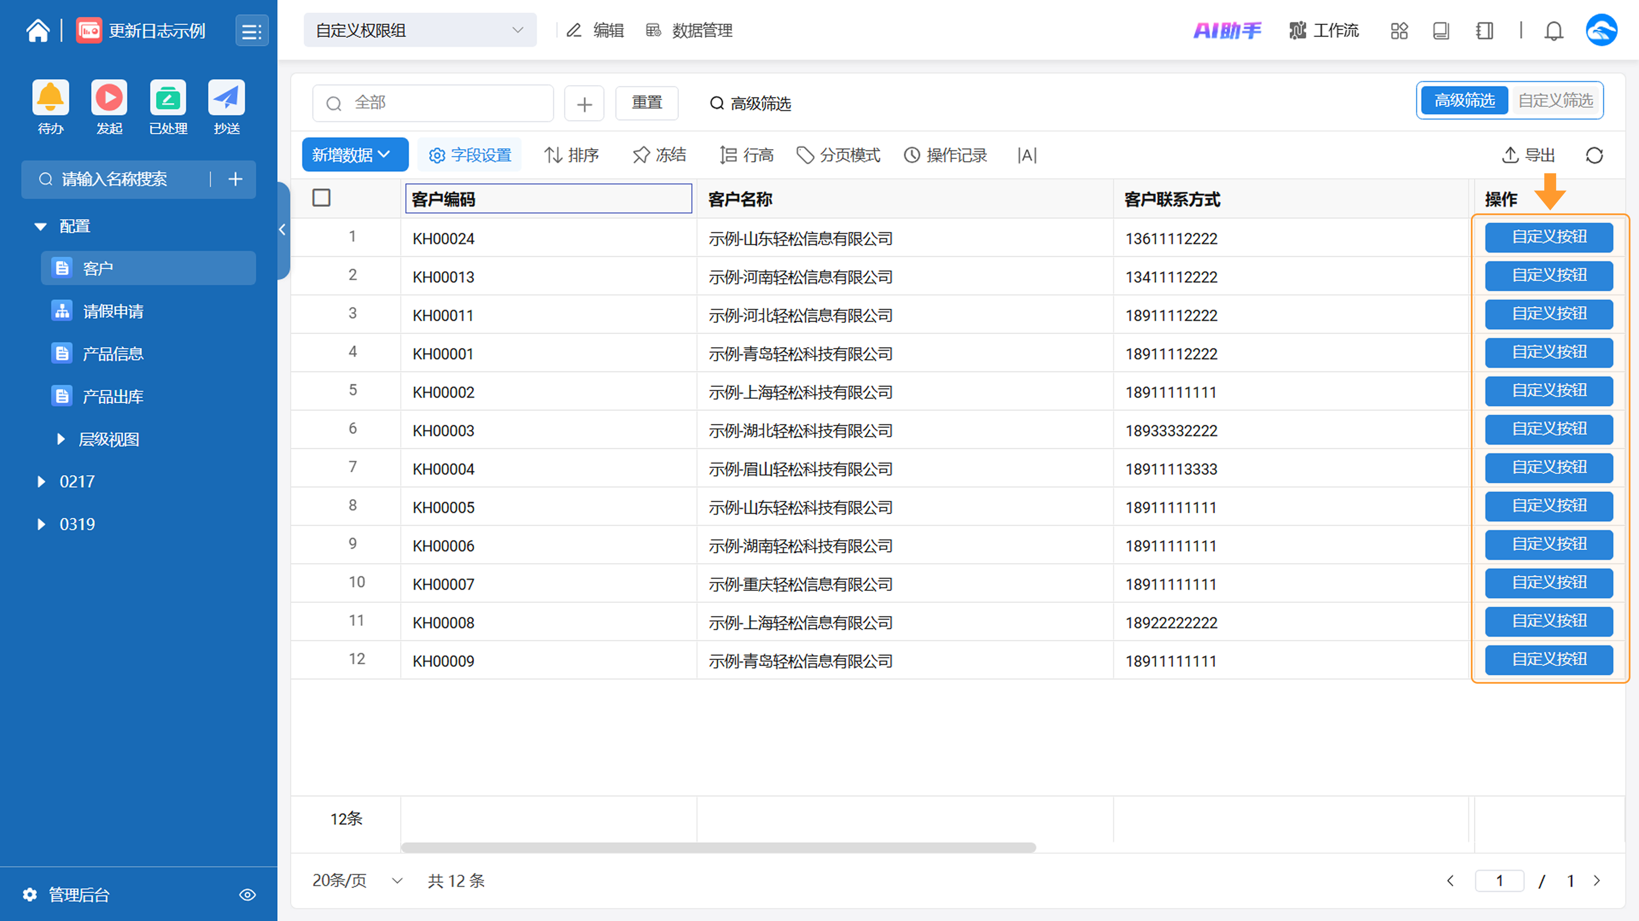Open 操作记录 operation log
The image size is (1639, 921).
[945, 155]
